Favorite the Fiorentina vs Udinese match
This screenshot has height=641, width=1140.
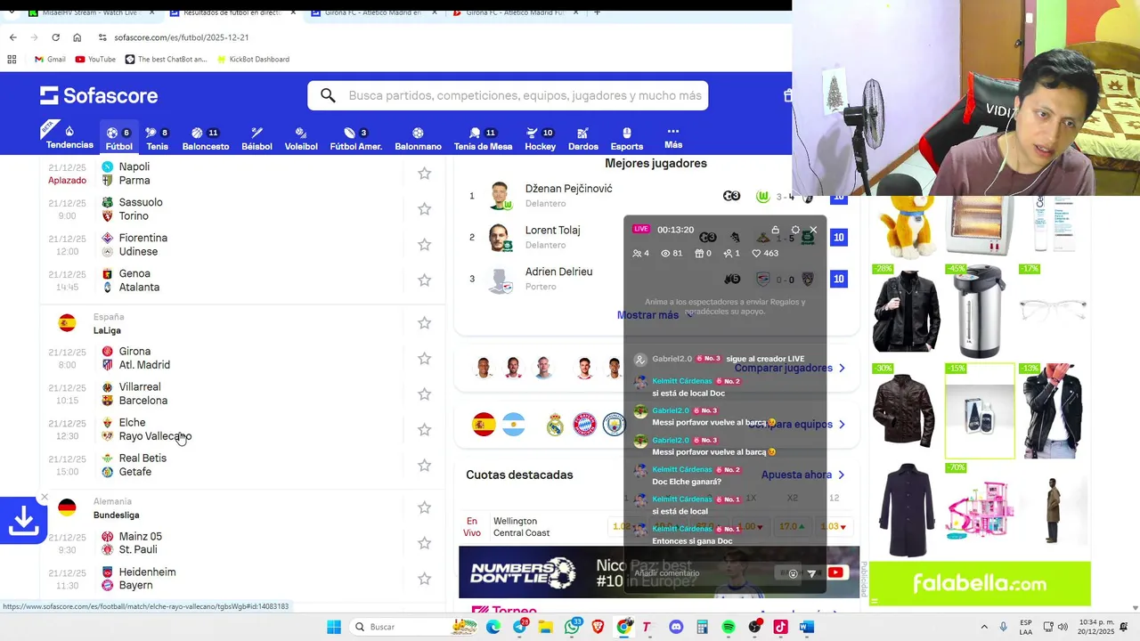(x=425, y=245)
